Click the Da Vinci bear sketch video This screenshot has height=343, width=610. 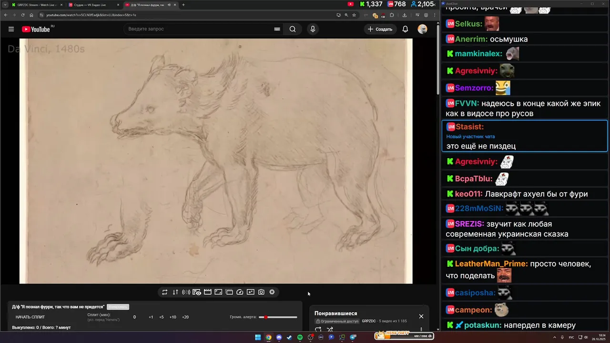pyautogui.click(x=216, y=161)
